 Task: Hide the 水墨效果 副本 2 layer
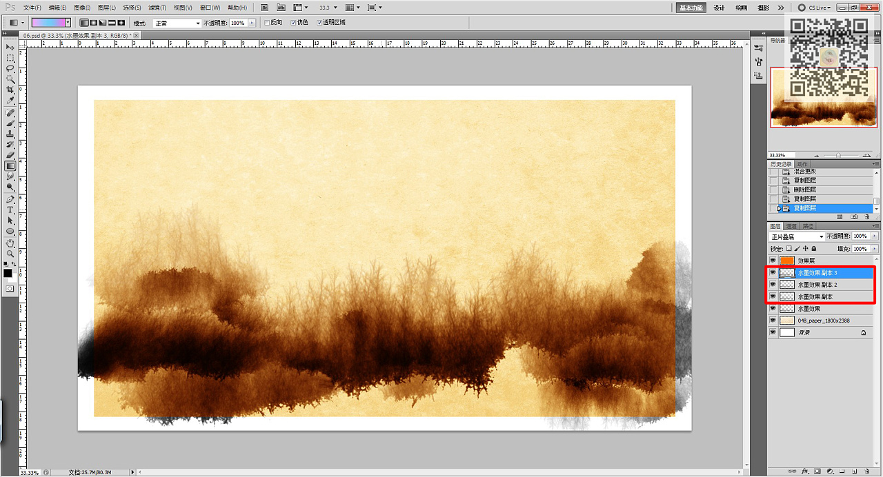point(773,285)
